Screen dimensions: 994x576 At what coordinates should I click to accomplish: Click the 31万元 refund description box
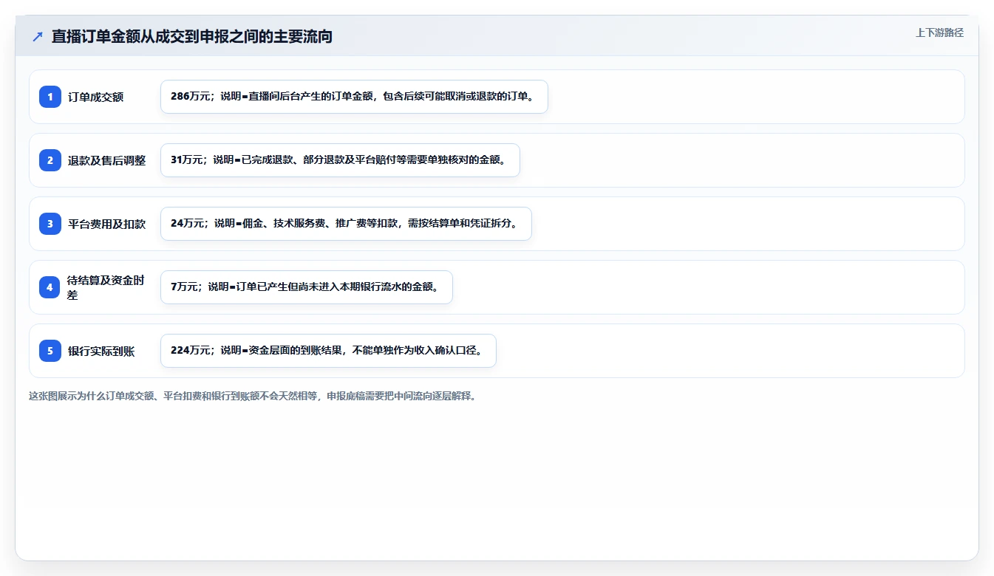click(x=340, y=160)
